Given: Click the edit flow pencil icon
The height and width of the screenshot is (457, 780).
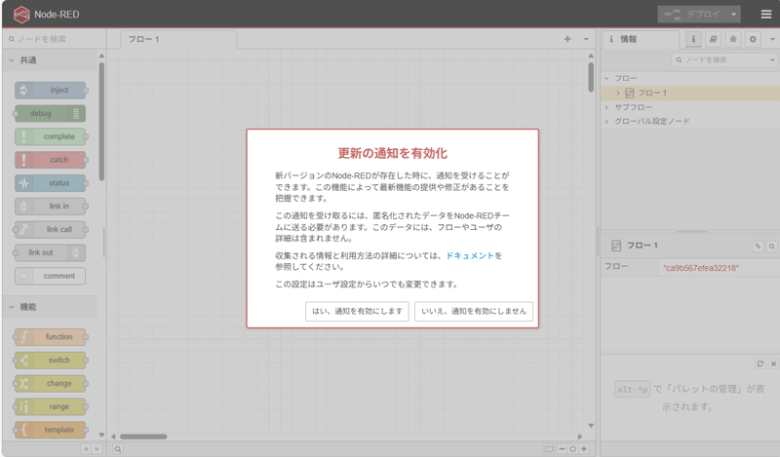Looking at the screenshot, I should (758, 247).
